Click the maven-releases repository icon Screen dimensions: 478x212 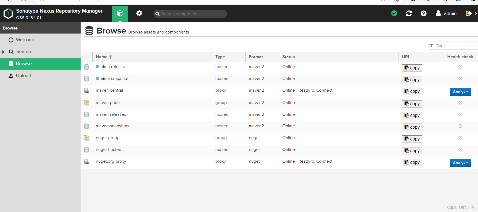pos(86,114)
